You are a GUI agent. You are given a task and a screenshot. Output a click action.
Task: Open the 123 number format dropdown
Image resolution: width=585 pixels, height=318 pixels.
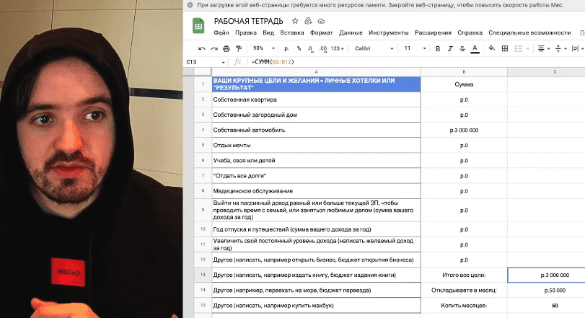[337, 48]
